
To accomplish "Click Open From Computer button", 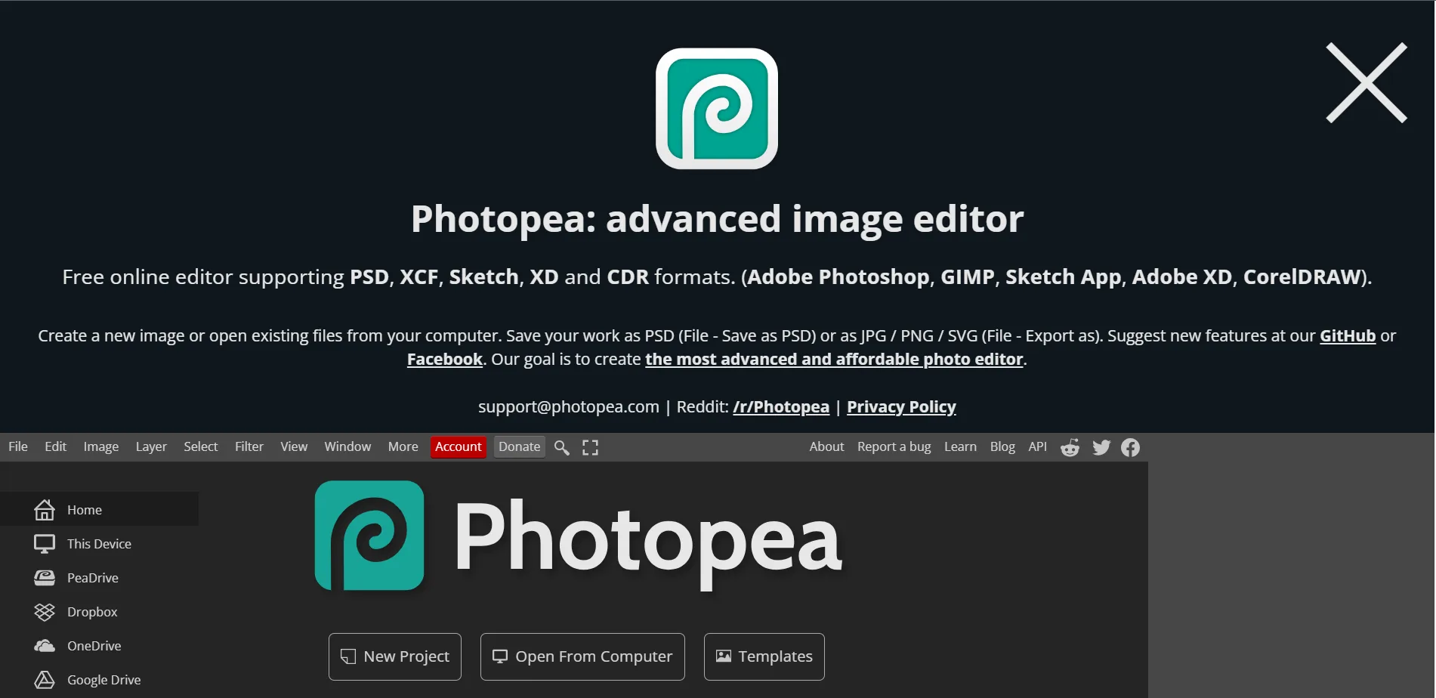I will click(x=582, y=656).
